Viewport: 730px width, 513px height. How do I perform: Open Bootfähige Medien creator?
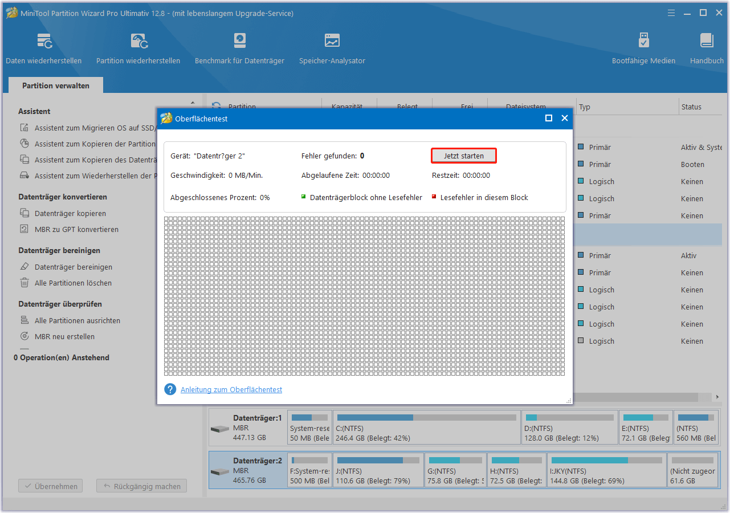(x=643, y=48)
